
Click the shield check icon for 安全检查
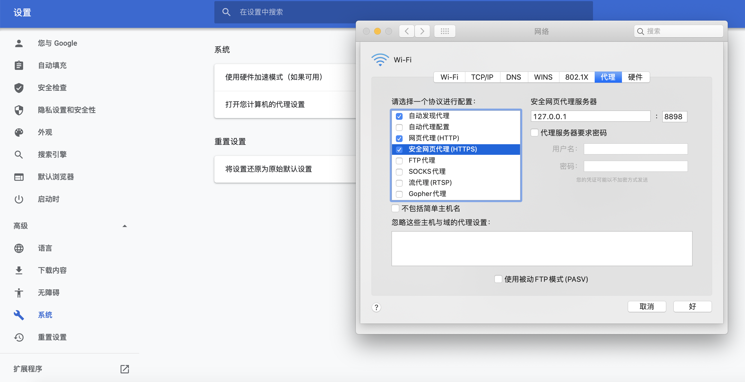coord(19,88)
